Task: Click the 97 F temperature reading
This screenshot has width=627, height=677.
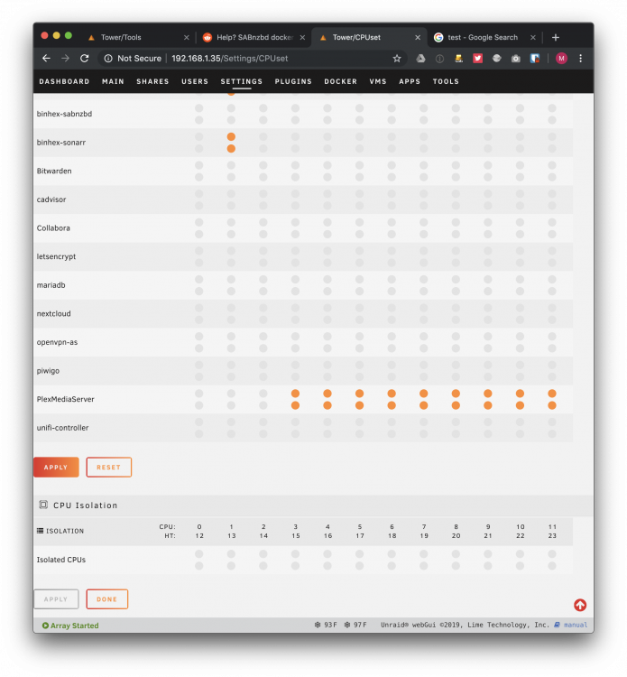Action: [x=360, y=625]
